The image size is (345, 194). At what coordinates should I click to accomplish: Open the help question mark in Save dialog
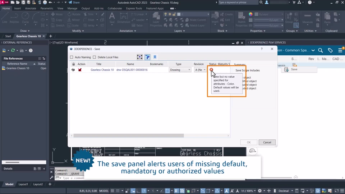pos(262,49)
